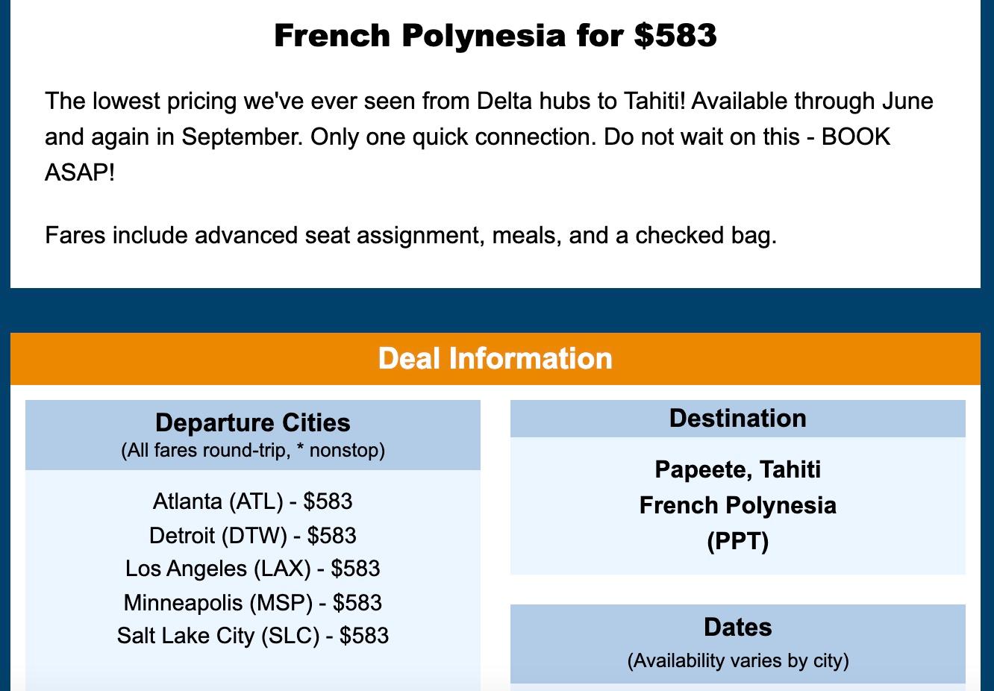Select the Detroit (DTW) - $583 fare
The image size is (994, 691).
[x=252, y=536]
